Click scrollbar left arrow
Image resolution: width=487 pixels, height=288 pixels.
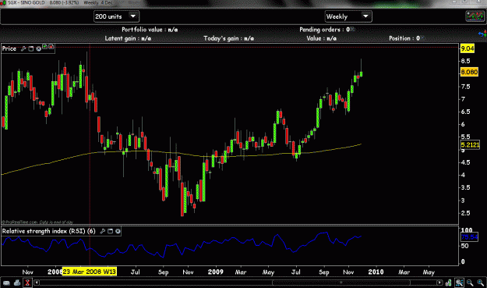(x=37, y=283)
